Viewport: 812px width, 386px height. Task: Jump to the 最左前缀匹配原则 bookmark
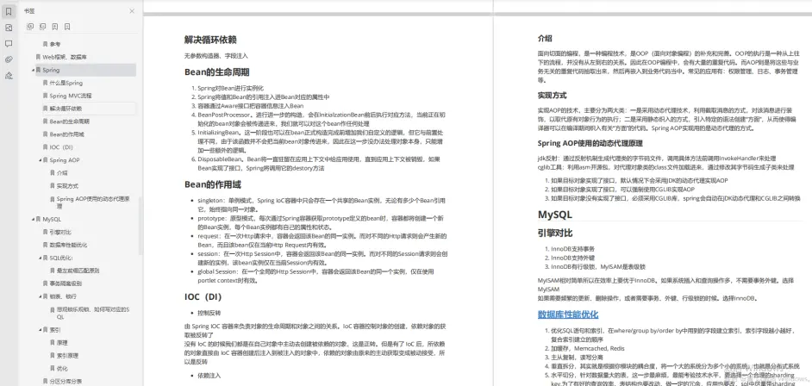(x=78, y=271)
